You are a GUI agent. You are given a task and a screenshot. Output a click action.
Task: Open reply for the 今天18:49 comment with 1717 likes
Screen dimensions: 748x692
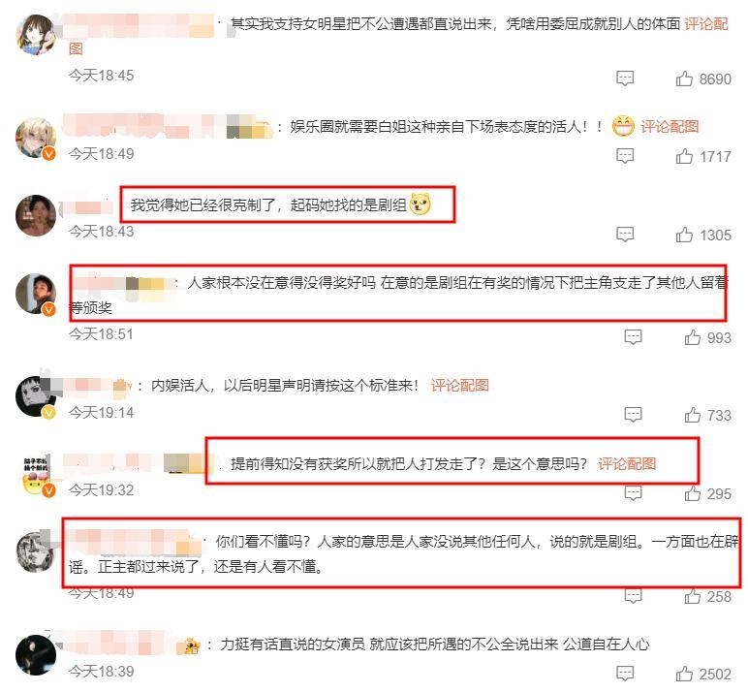625,156
